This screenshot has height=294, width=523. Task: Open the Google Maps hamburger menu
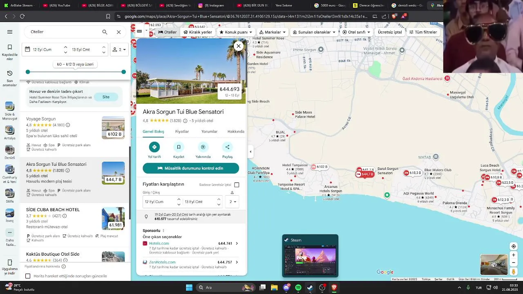tap(10, 32)
